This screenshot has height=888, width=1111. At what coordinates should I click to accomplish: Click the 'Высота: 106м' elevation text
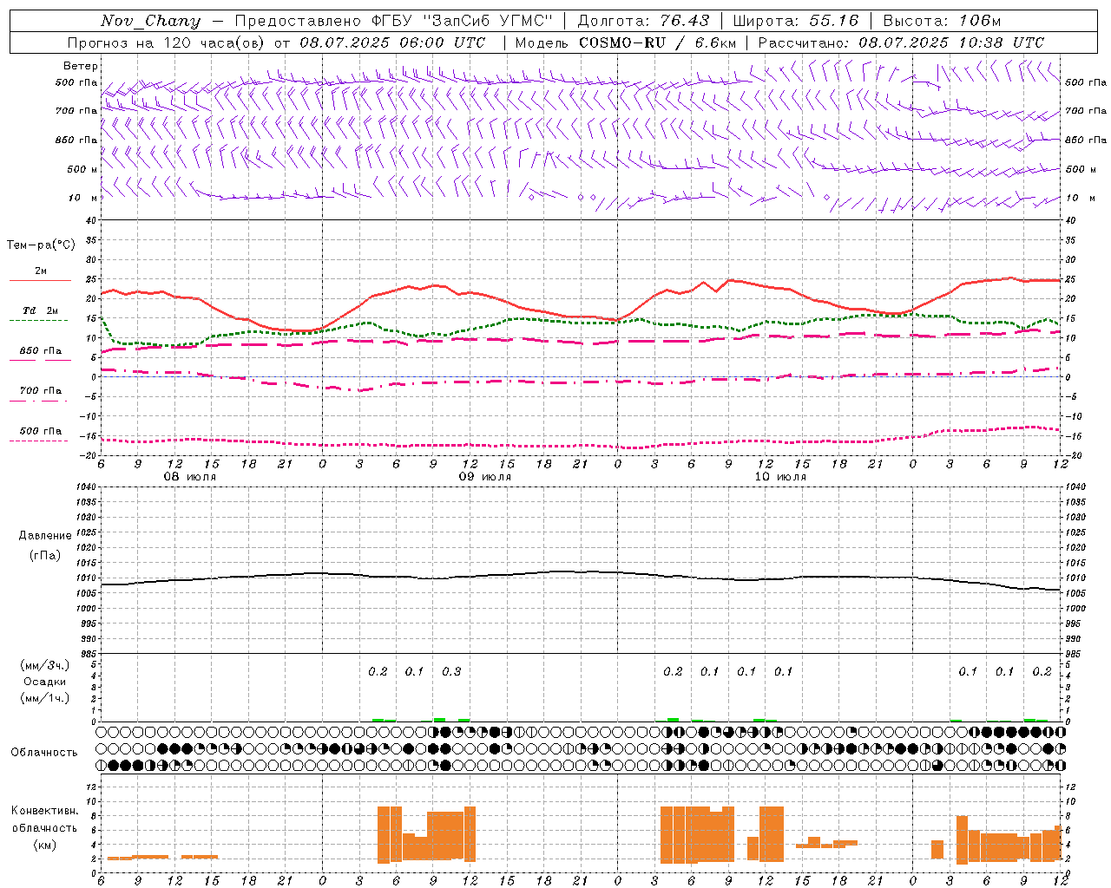(x=942, y=21)
